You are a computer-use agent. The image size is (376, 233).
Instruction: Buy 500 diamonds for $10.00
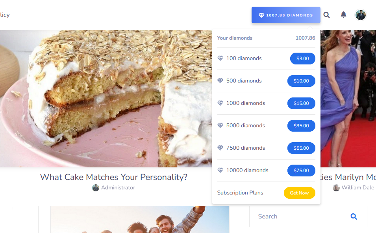301,81
